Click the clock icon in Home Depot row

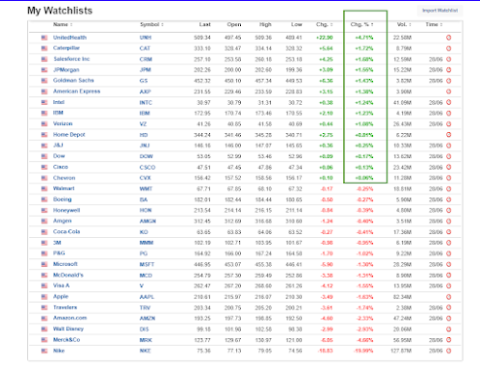coord(449,135)
